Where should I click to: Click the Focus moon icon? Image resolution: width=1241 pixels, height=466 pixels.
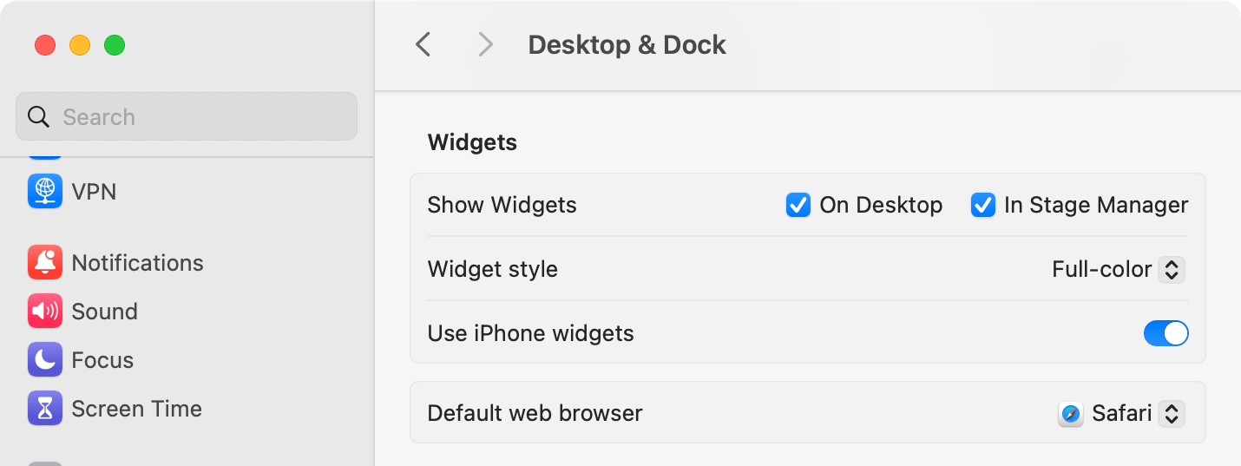(x=44, y=360)
